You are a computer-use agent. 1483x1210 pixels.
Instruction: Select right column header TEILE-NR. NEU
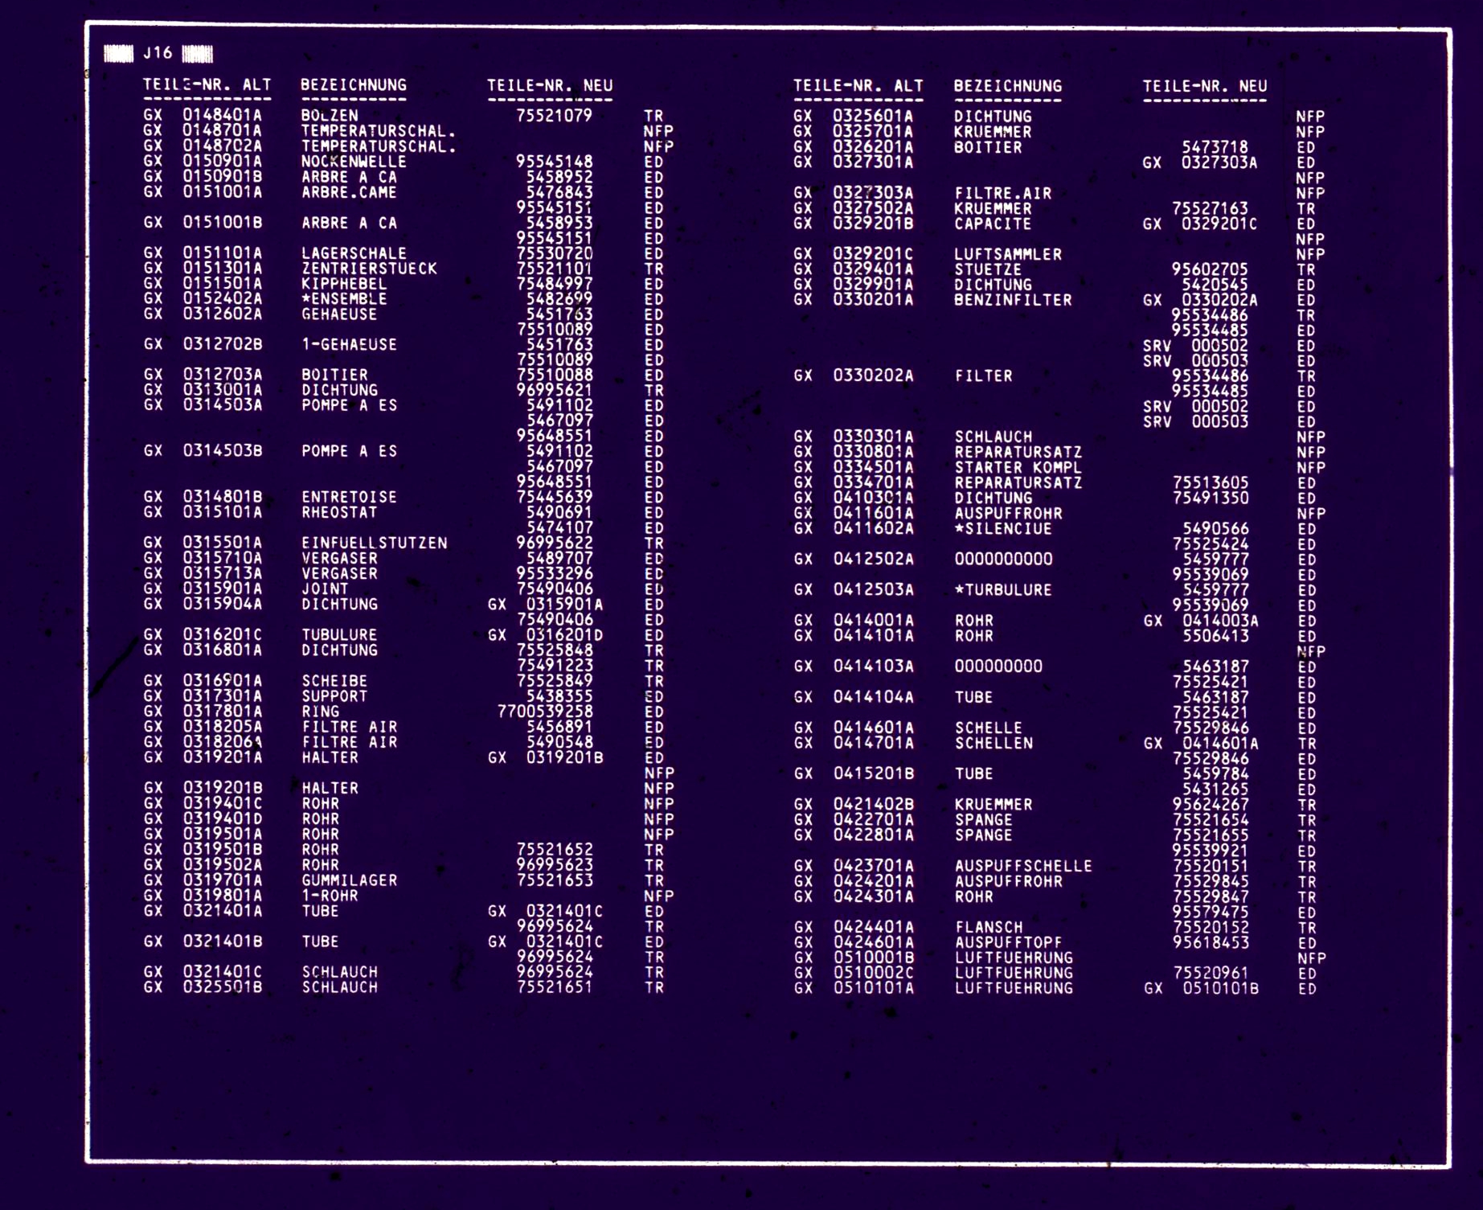1205,86
